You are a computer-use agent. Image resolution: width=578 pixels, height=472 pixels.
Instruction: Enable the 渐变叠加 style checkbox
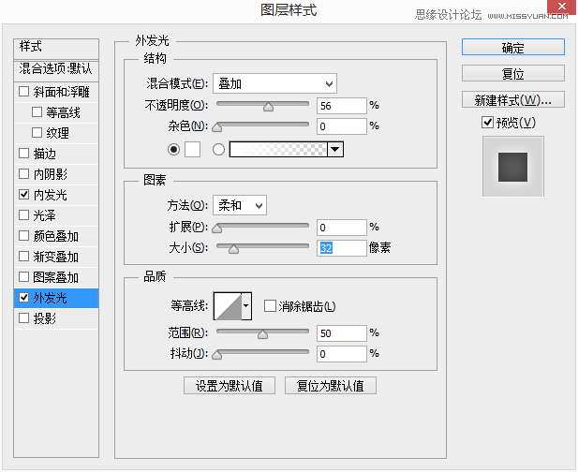point(24,257)
